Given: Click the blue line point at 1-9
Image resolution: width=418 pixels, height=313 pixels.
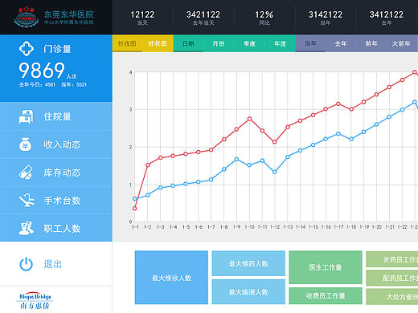Looking at the screenshot, I should 236,159.
